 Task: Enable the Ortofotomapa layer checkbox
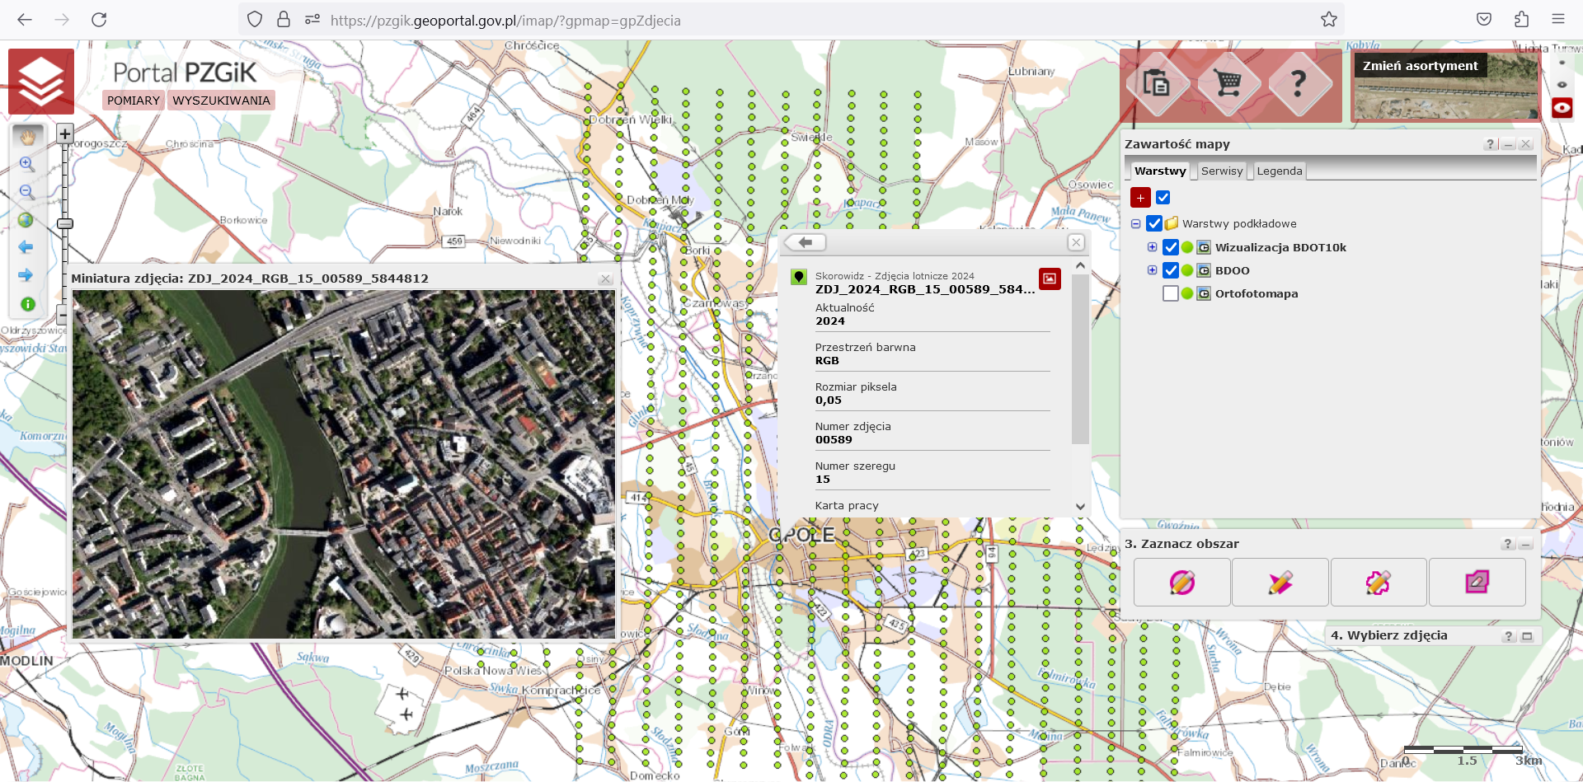1170,293
